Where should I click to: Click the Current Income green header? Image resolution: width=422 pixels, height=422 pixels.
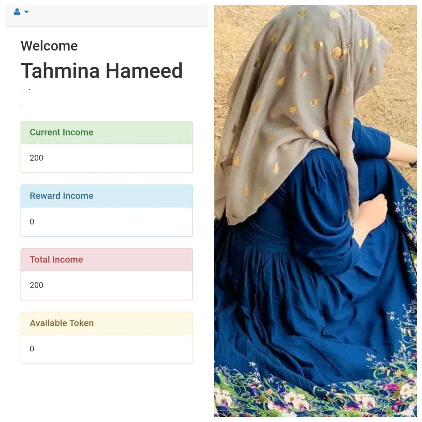click(x=106, y=132)
